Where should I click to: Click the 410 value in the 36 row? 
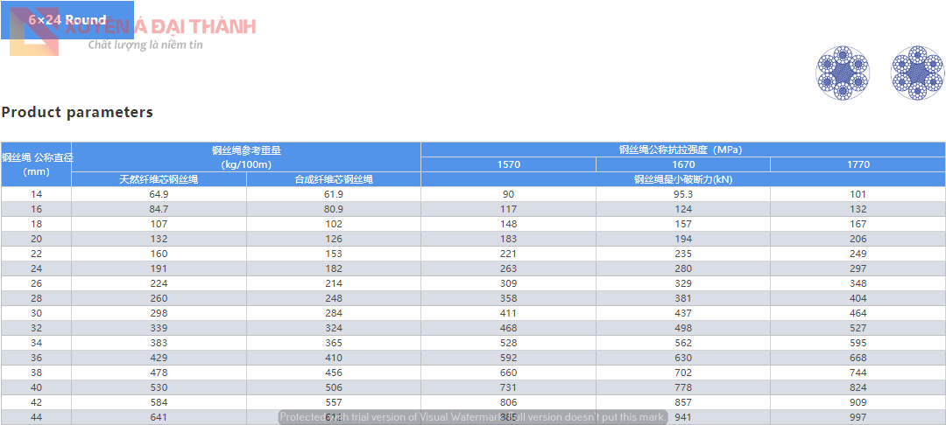click(x=334, y=358)
